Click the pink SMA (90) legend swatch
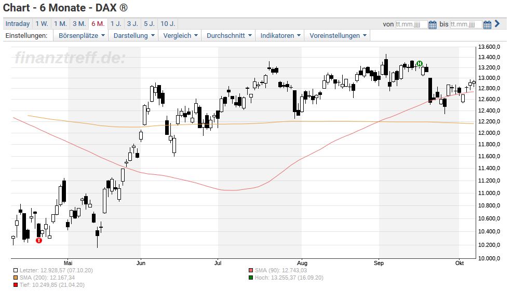Viewport: 512px width, 291px height. 251,270
